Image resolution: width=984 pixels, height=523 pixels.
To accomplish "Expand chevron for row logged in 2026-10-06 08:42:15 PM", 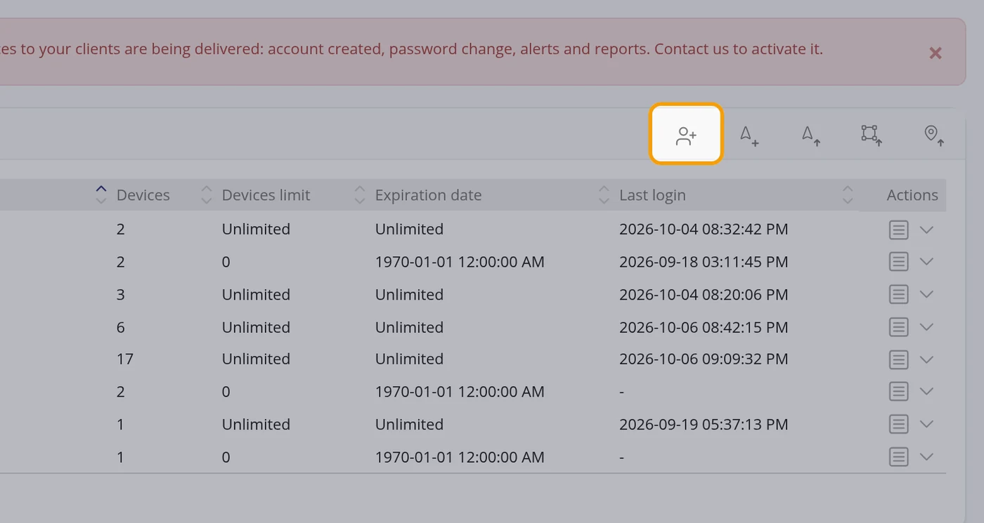I will [x=926, y=326].
